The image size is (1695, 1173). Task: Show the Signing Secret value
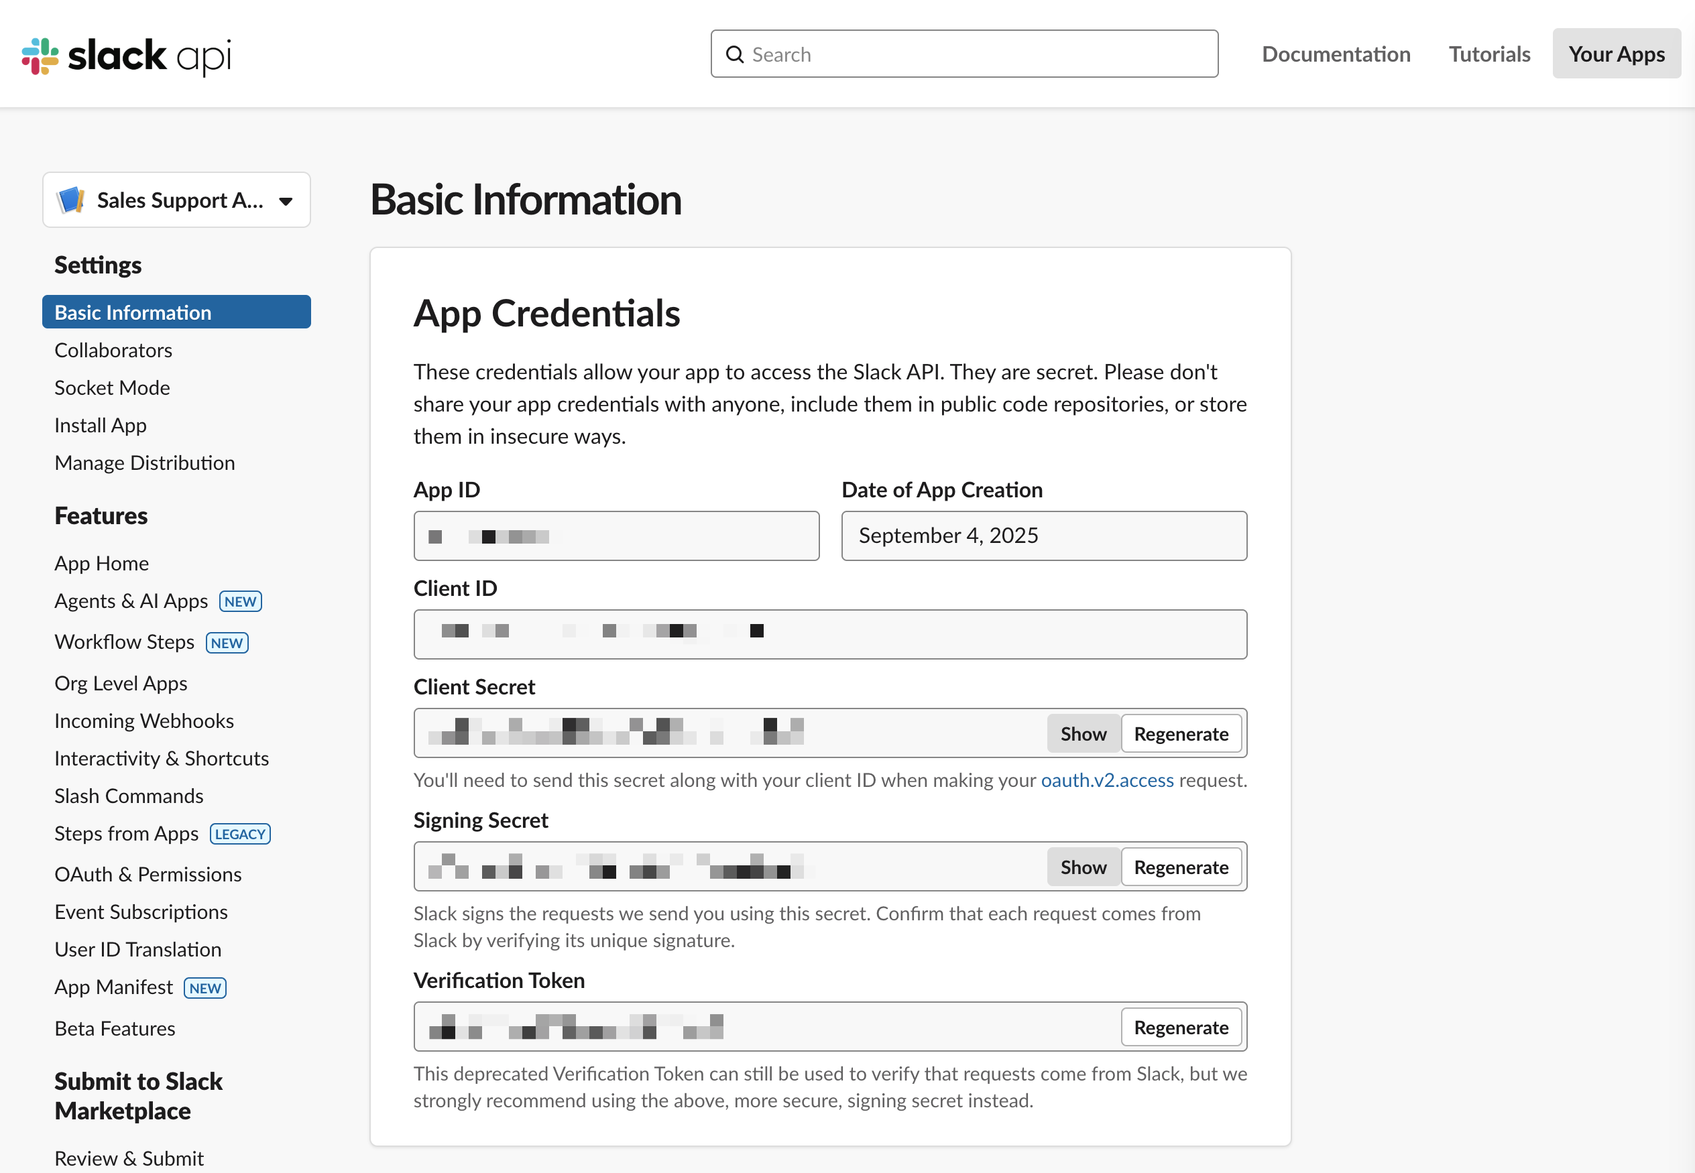[1083, 867]
